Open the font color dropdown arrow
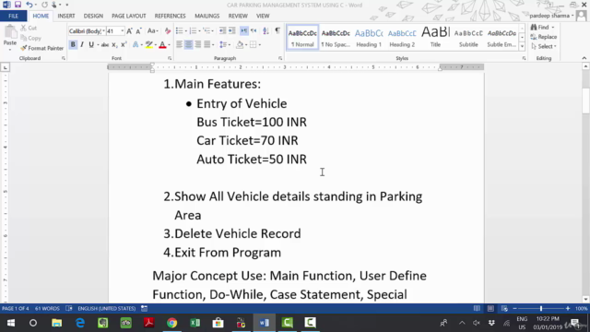The image size is (590, 332). click(x=169, y=45)
